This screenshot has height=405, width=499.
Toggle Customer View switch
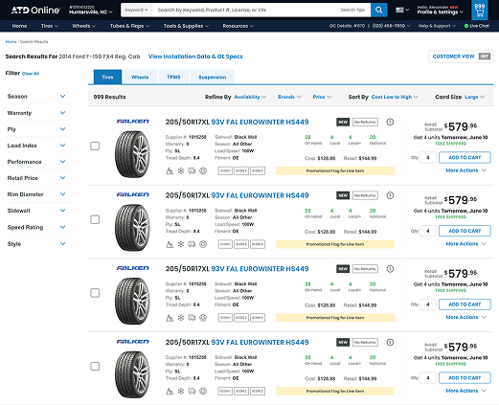coord(484,56)
